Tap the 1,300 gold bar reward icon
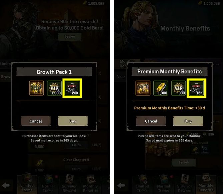223x194 pixels. (x=161, y=88)
